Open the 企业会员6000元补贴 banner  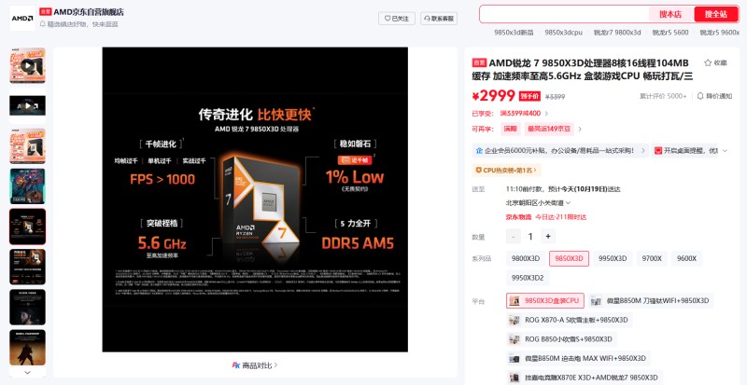(560, 151)
